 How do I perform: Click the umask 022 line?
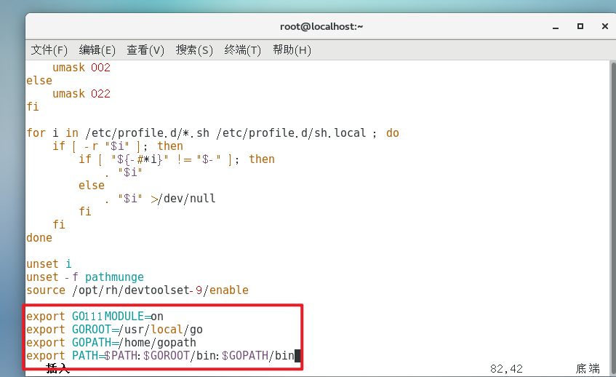[81, 94]
